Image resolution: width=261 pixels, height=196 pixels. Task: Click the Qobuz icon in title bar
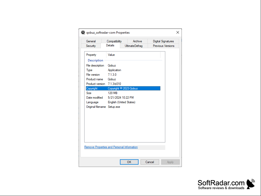click(83, 33)
